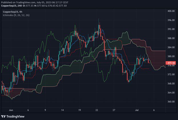Click the current price label 377.10
178x120 pixels.
171,63
